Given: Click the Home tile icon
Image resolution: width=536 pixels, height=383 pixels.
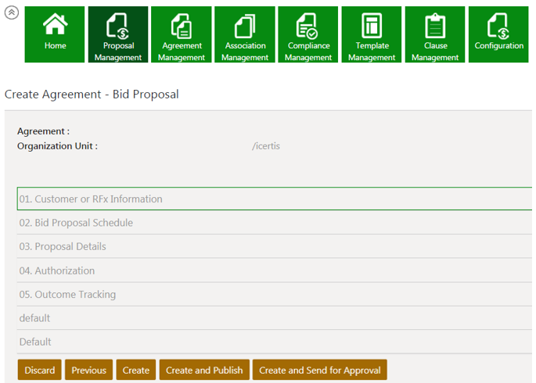Looking at the screenshot, I should (55, 26).
